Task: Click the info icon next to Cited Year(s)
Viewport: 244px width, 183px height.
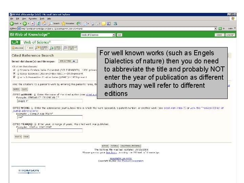Action: 35,124
